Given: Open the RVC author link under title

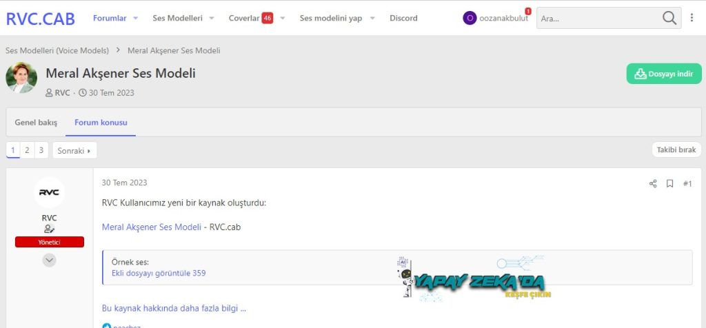Looking at the screenshot, I should [x=62, y=93].
